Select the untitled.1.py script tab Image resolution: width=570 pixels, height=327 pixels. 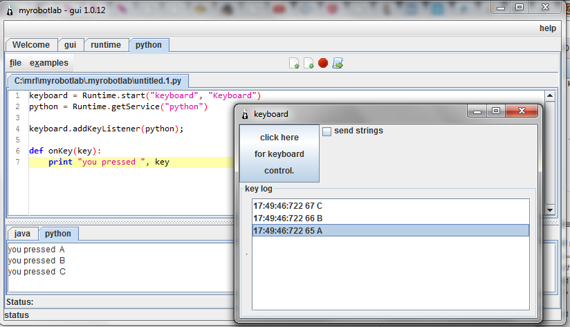(98, 81)
